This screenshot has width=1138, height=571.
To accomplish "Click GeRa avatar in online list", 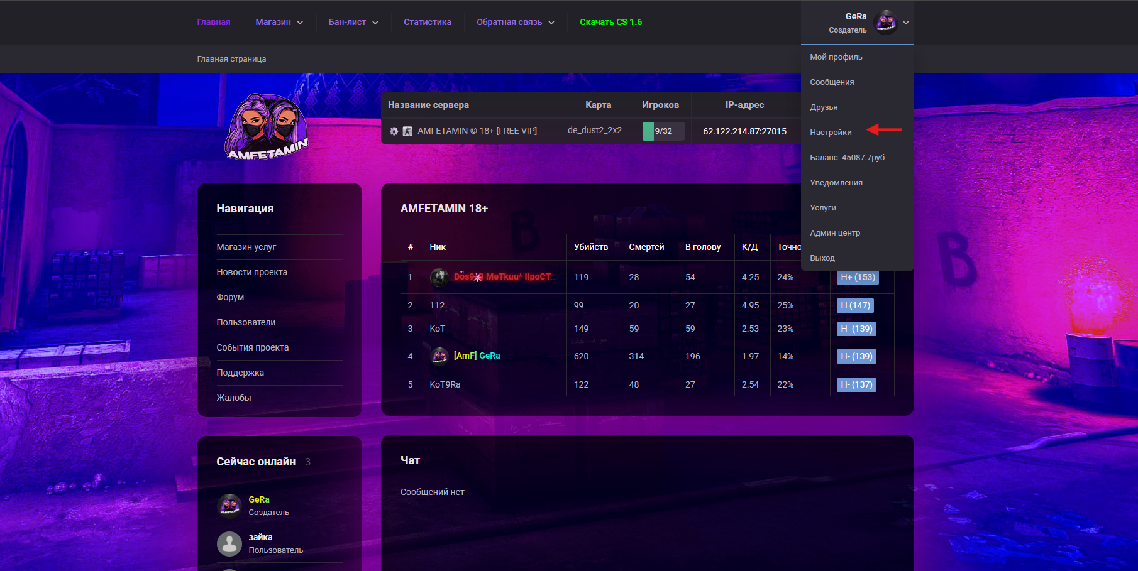I will [x=229, y=506].
